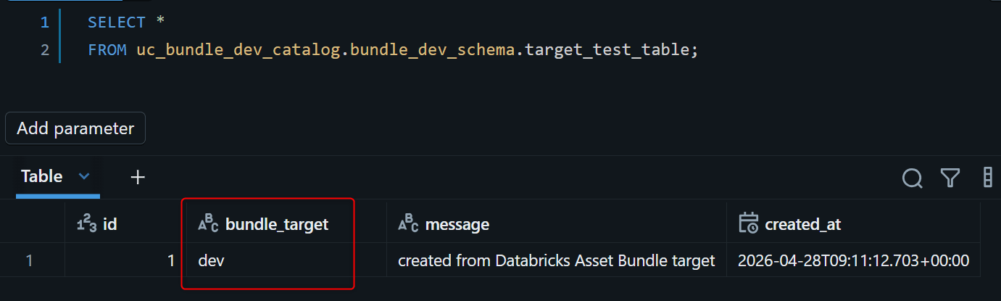Click the created_at calendar type icon
The image size is (1001, 301).
(x=748, y=224)
